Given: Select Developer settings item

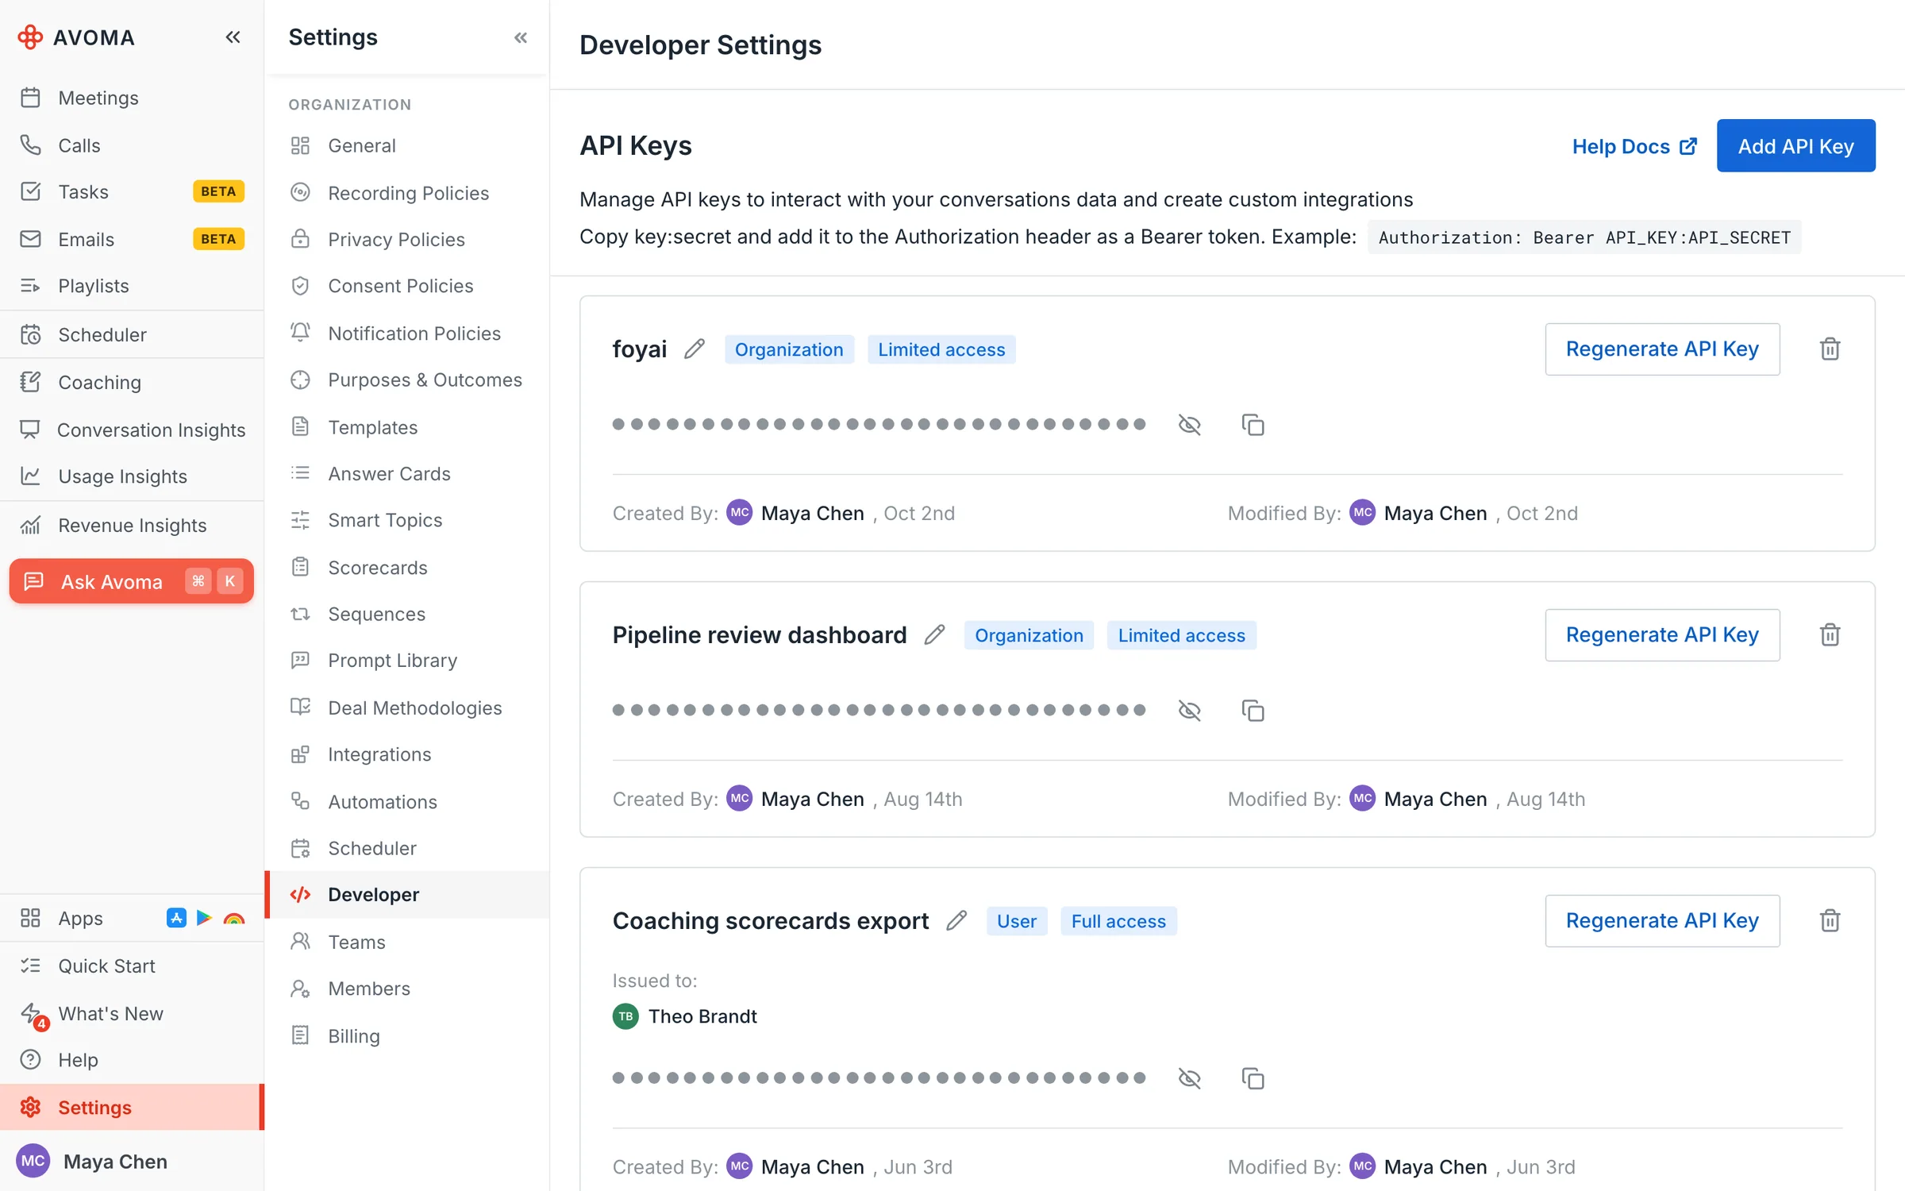Looking at the screenshot, I should (406, 895).
